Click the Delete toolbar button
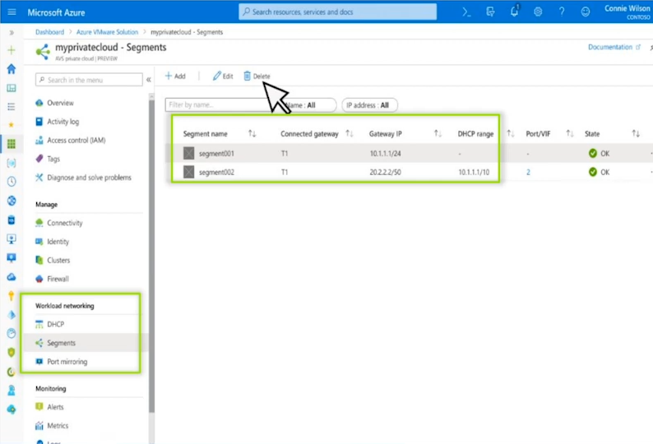The image size is (653, 444). point(257,76)
